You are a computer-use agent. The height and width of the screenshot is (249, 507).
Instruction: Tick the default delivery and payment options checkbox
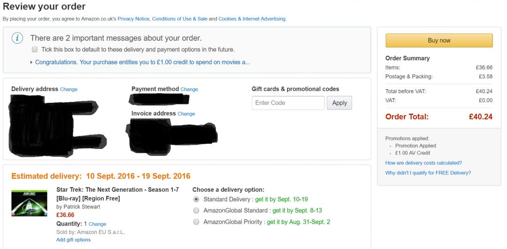[34, 49]
